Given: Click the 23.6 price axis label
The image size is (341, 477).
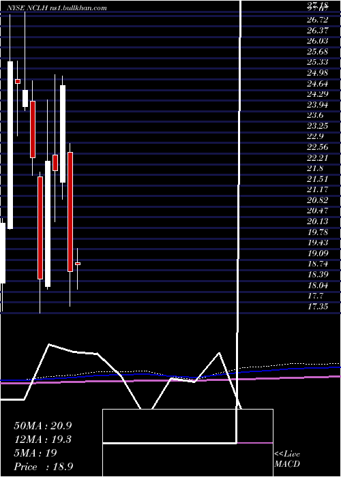Looking at the screenshot, I should click(x=315, y=116).
